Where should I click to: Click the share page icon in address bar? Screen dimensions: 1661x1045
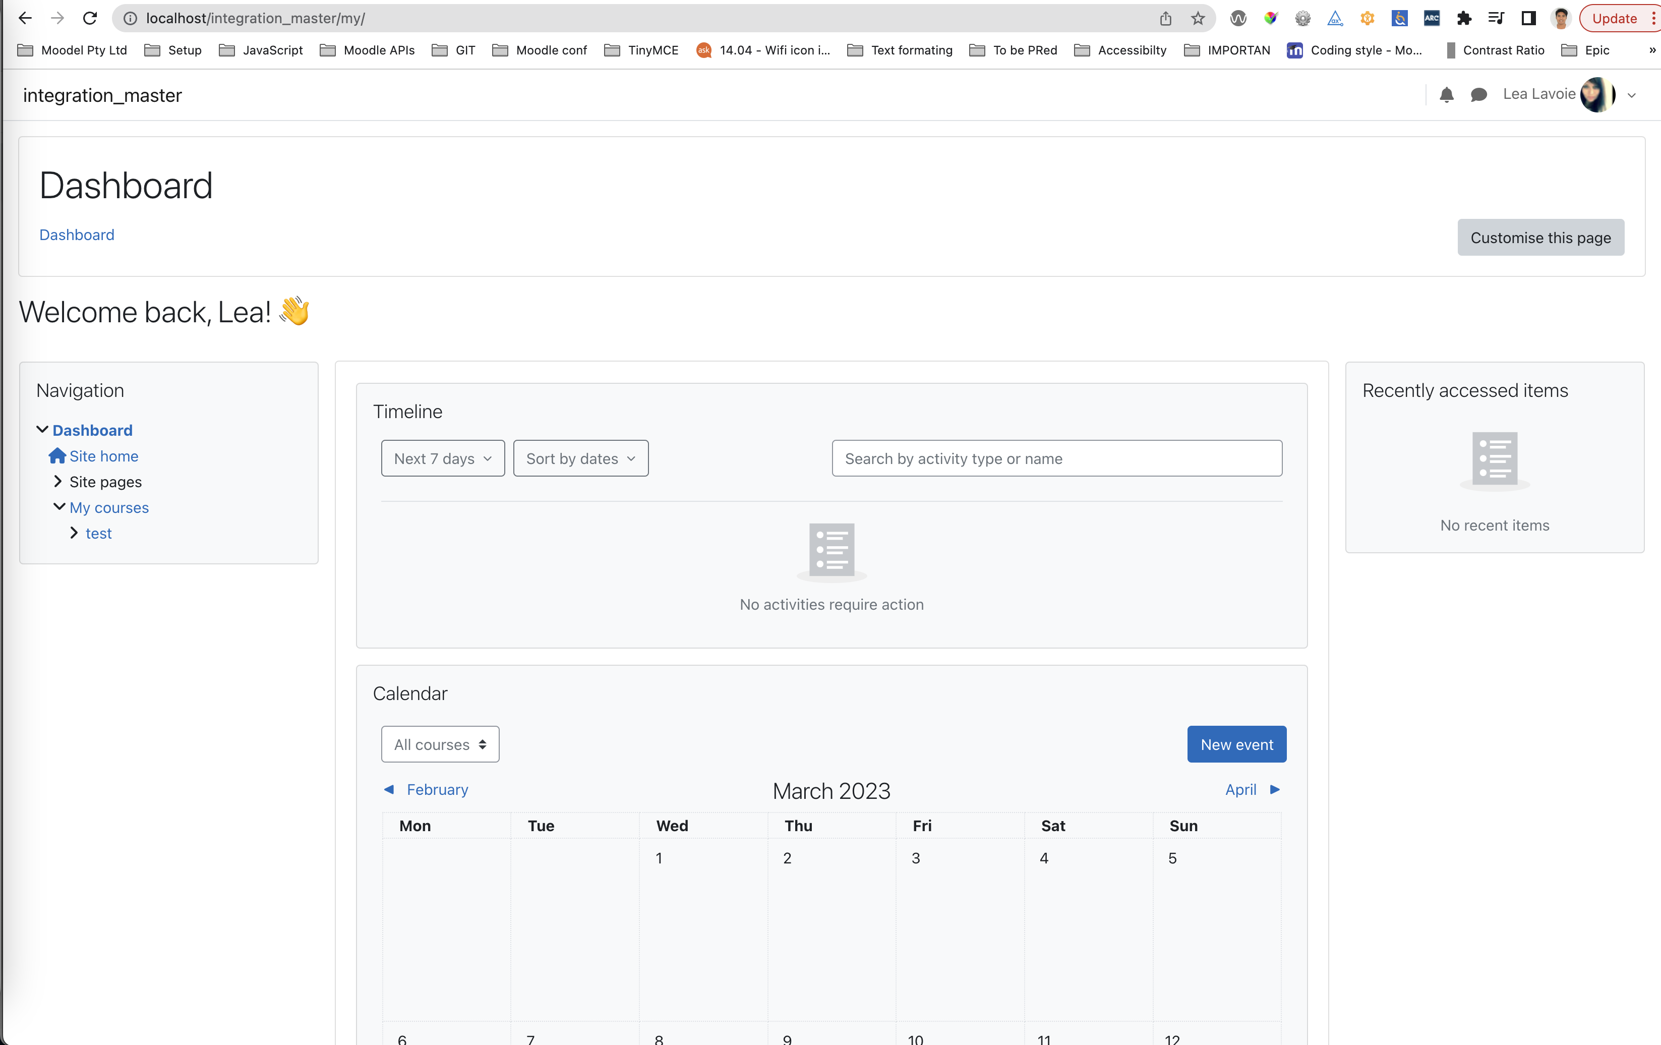[1166, 18]
